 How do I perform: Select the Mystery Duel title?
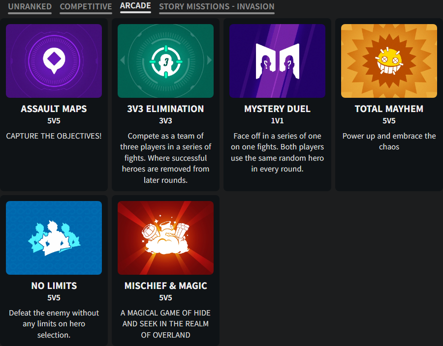point(278,109)
